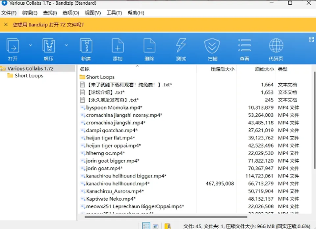The image size is (316, 229).
Task: Select Kaptivate Neko.mp4
Action: 111,199
